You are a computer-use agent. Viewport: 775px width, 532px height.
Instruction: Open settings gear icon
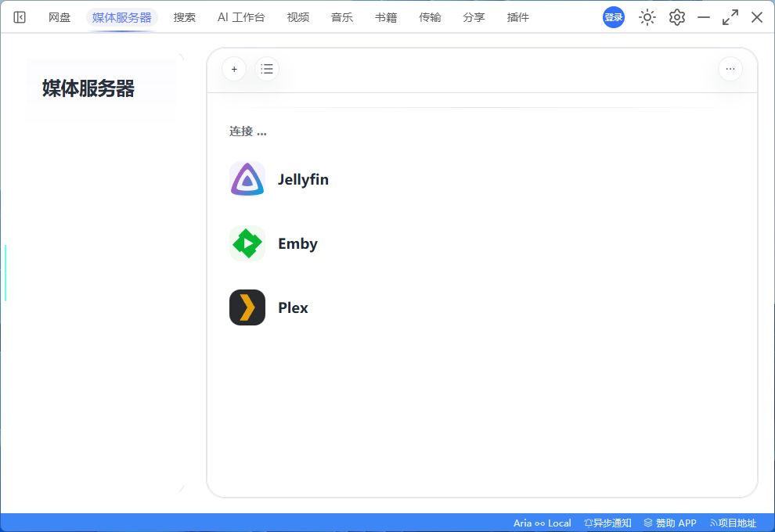point(676,17)
